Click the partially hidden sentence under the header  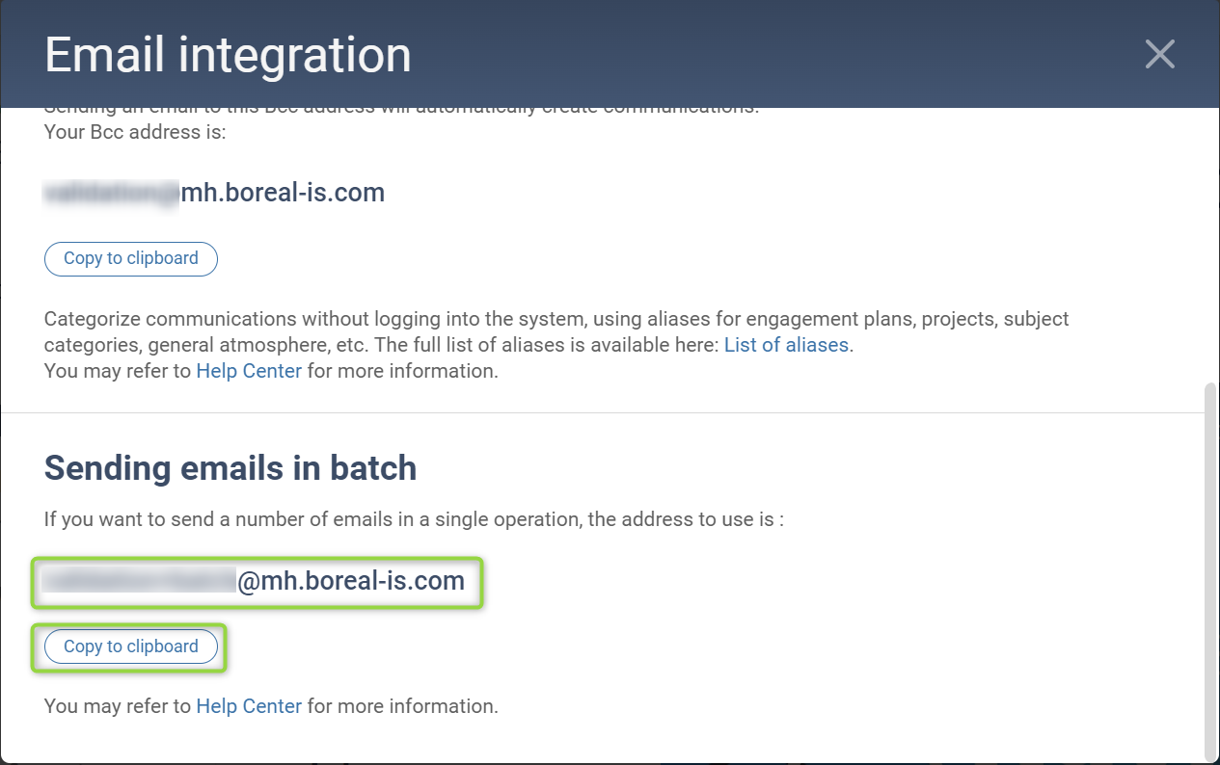[401, 110]
